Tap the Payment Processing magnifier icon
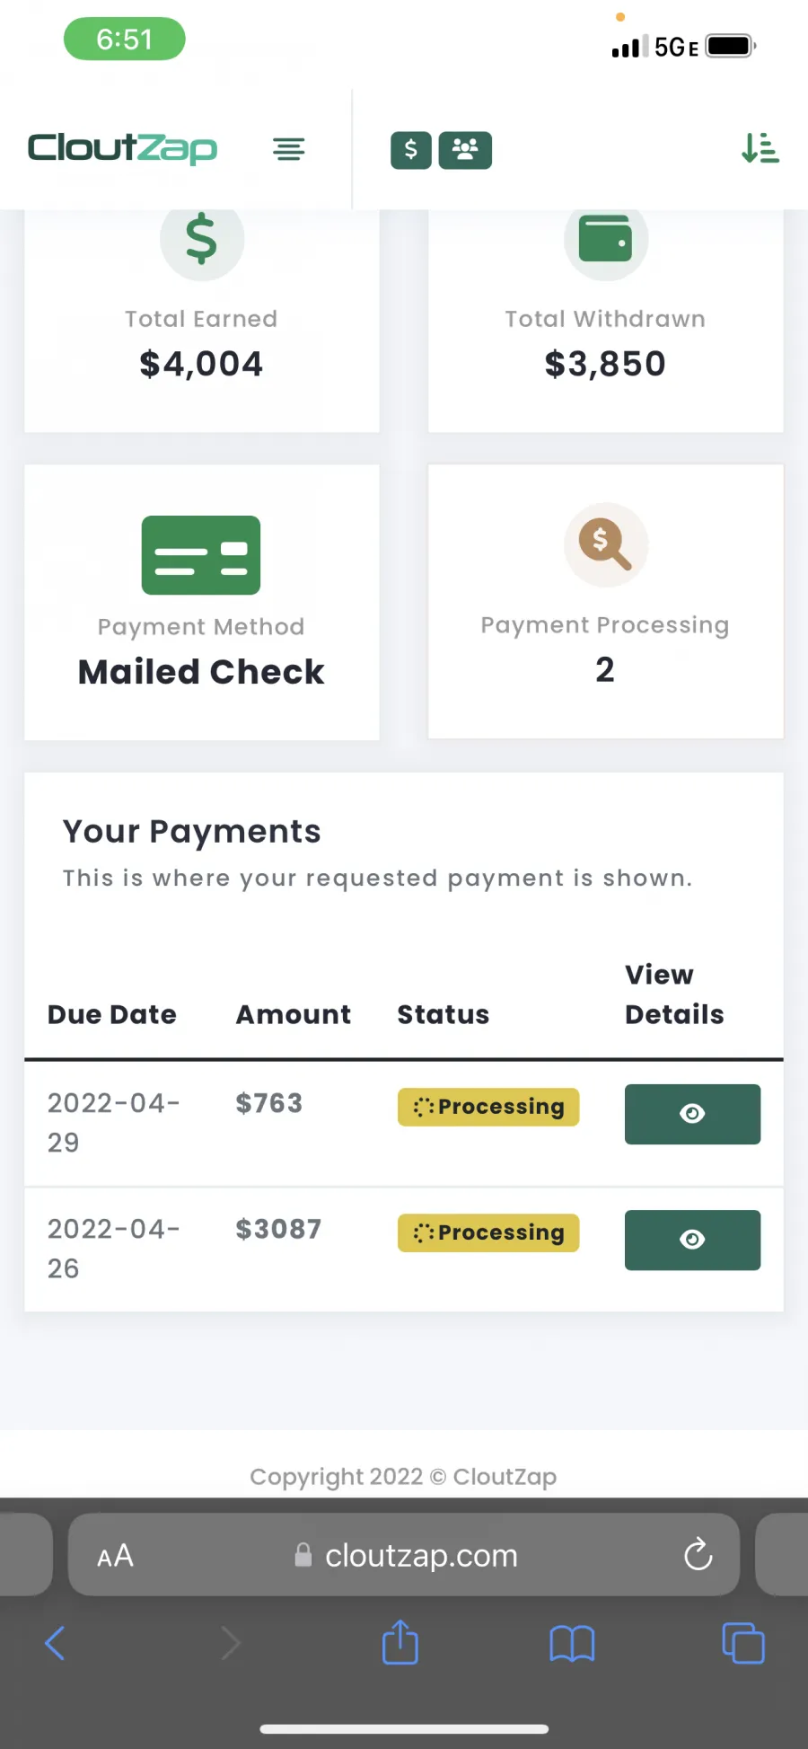 [x=606, y=544]
